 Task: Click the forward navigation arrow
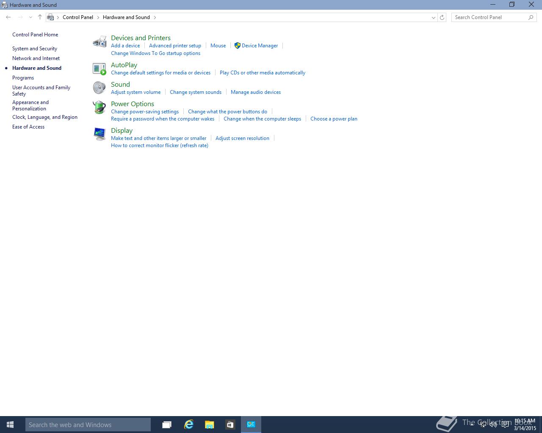20,17
